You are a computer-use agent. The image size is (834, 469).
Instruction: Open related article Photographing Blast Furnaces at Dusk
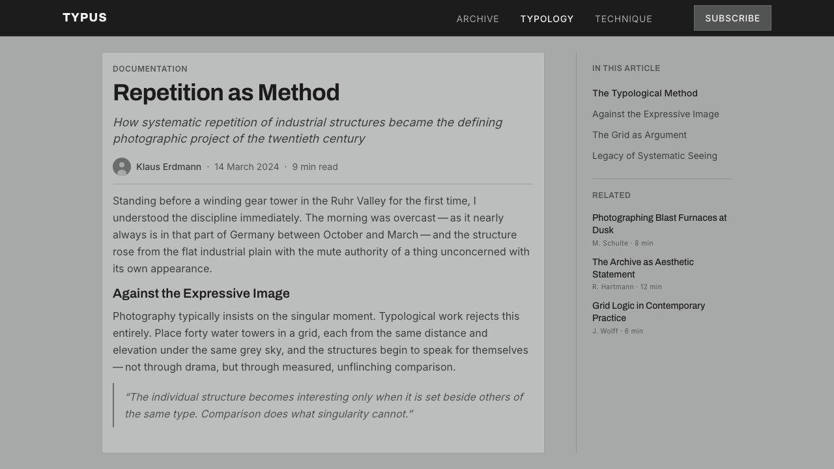(659, 223)
